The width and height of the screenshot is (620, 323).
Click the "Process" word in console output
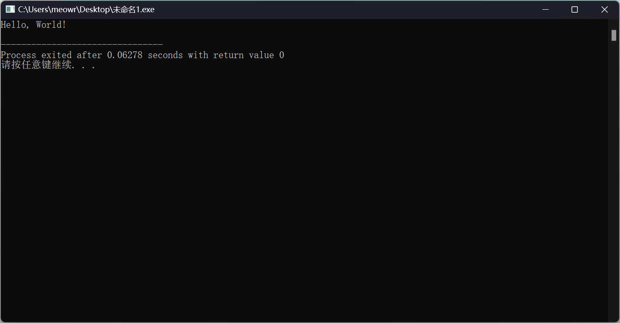coord(18,55)
